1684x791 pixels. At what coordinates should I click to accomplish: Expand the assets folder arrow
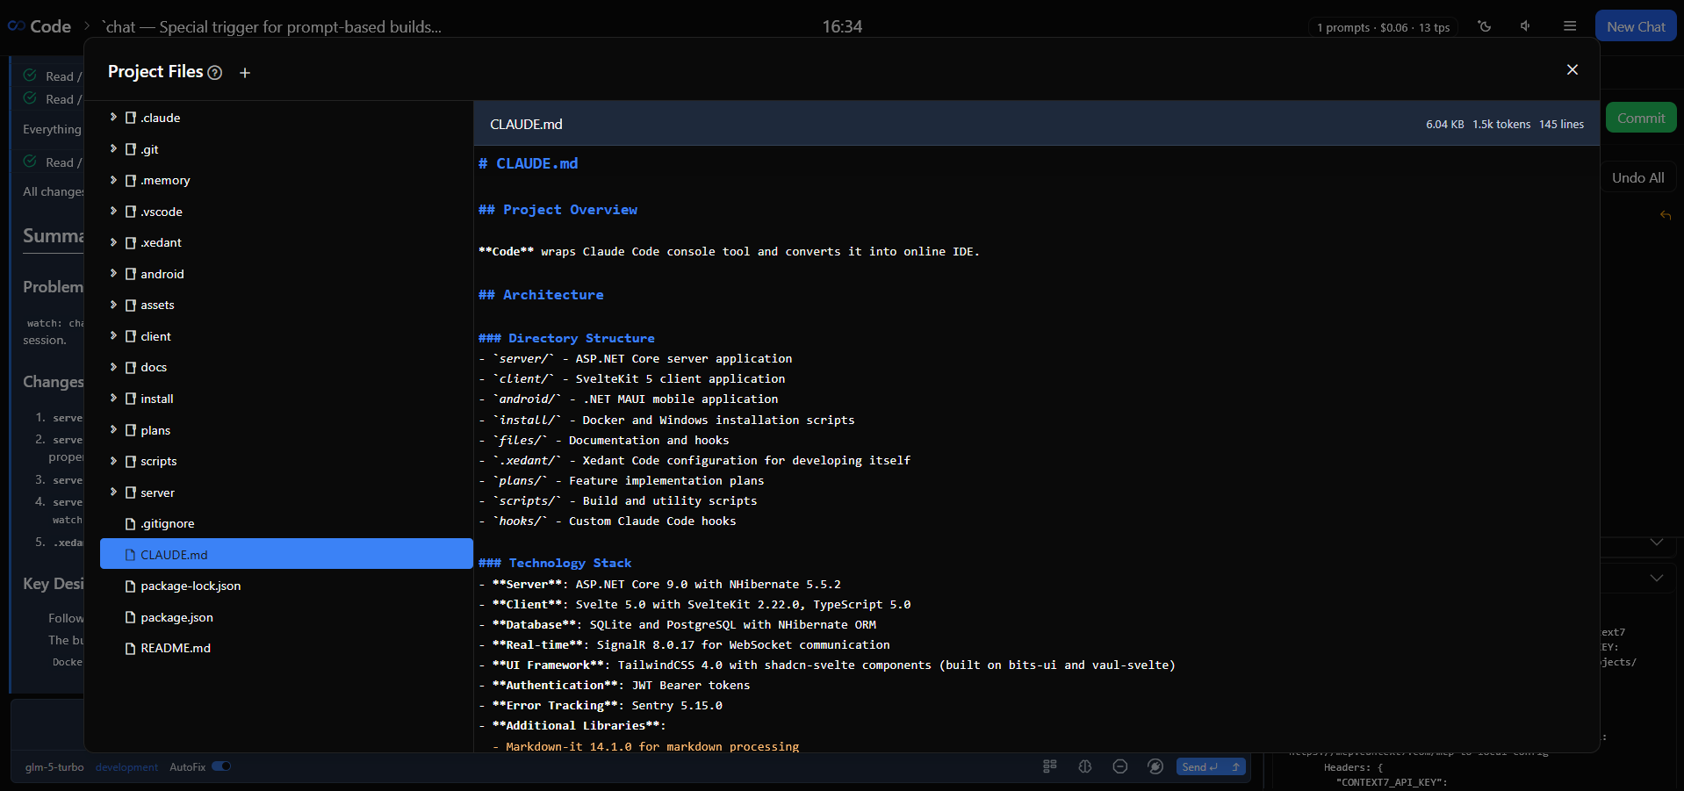113,305
